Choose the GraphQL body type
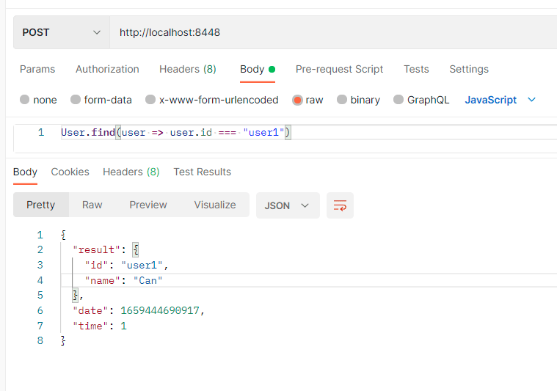 [x=398, y=100]
